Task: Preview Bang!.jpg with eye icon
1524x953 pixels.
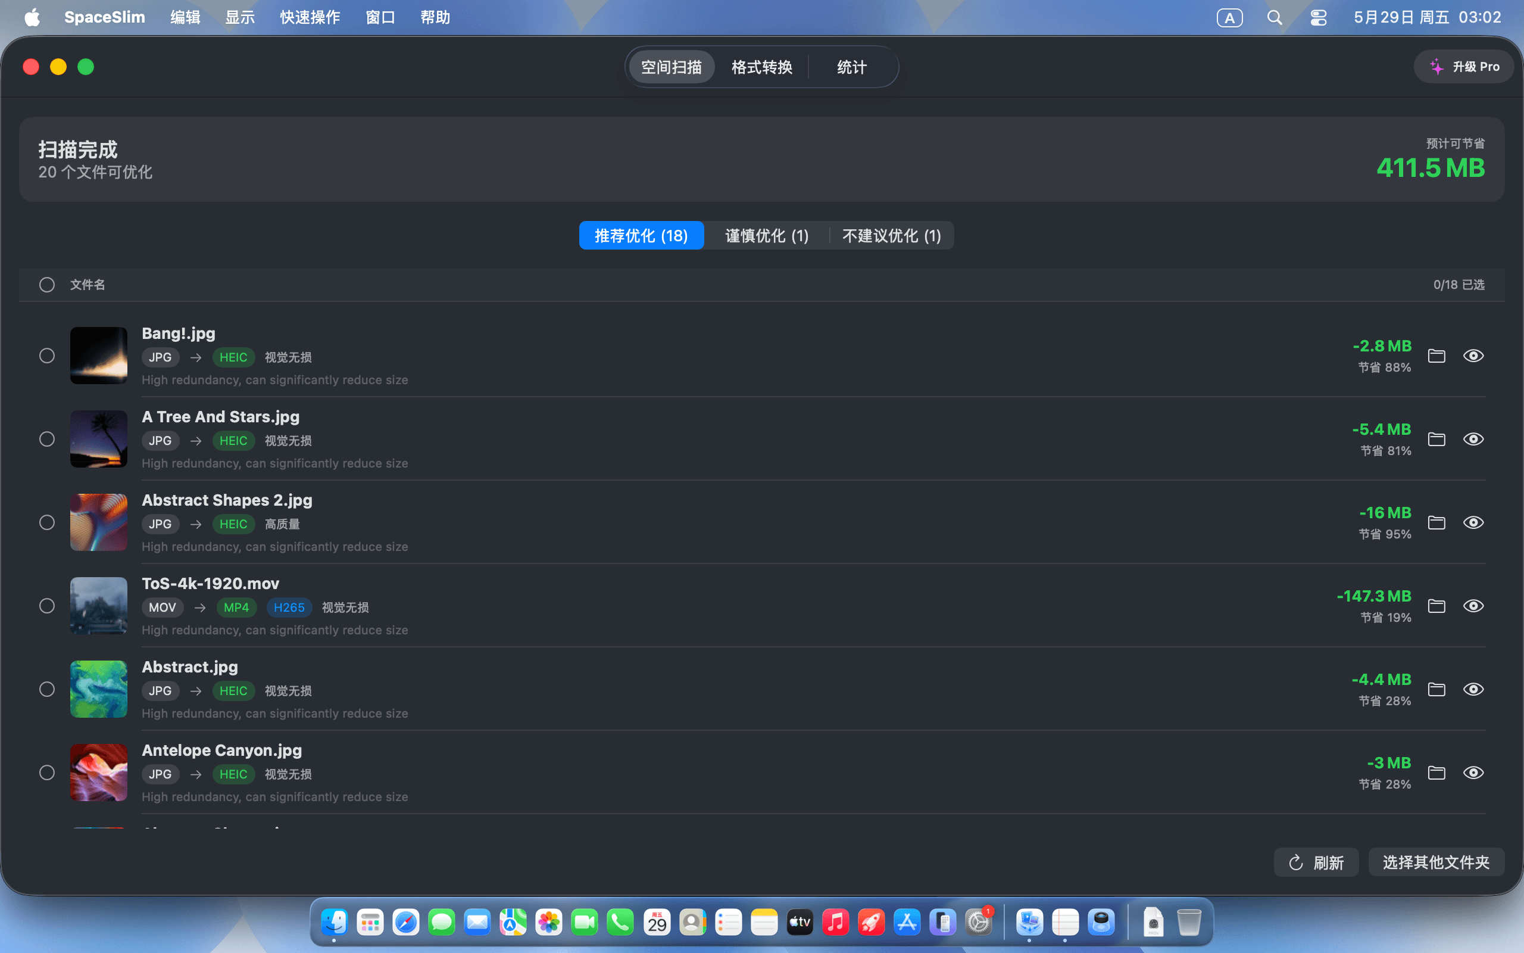Action: click(x=1473, y=356)
